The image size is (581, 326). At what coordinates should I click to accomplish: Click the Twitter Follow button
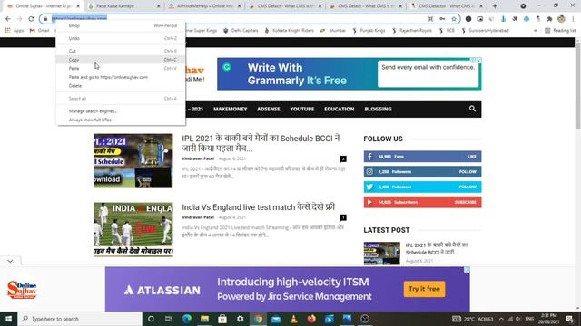tap(468, 187)
